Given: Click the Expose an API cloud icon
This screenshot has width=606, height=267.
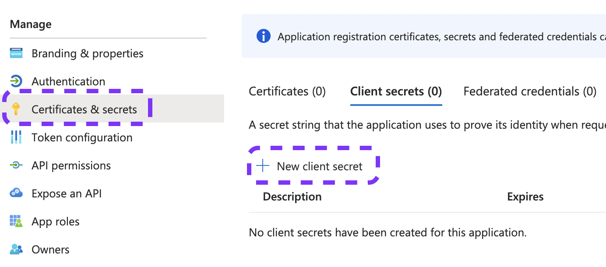Looking at the screenshot, I should pos(16,193).
